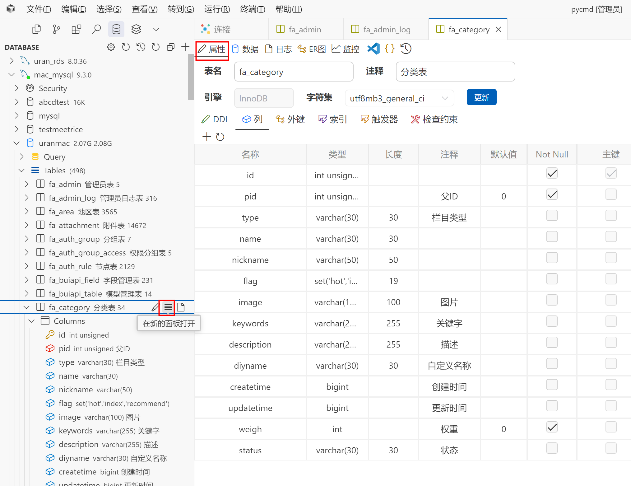
Task: Open database settings gear icon
Action: click(x=111, y=47)
